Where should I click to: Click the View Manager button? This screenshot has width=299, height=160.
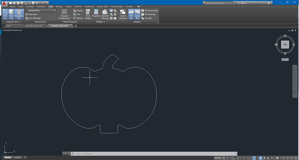(34, 18)
